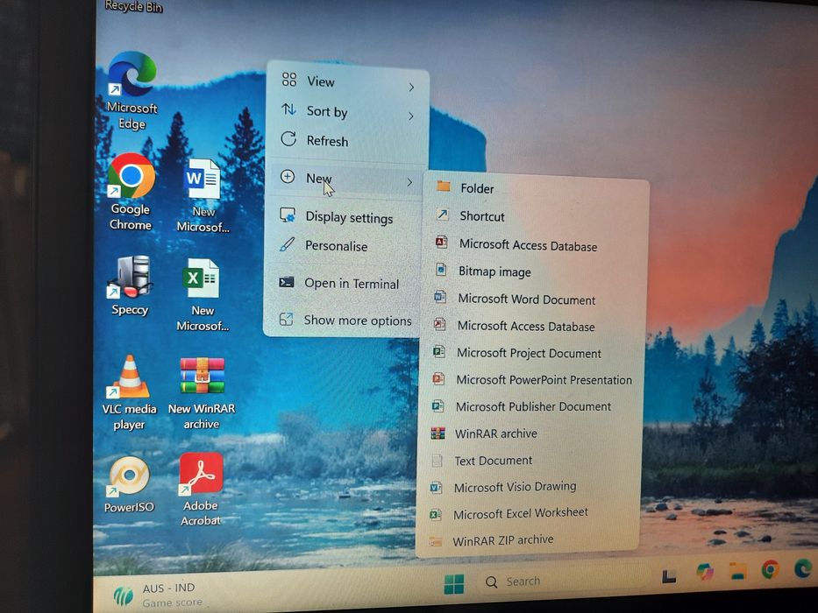Open Display settings from context menu

[345, 217]
